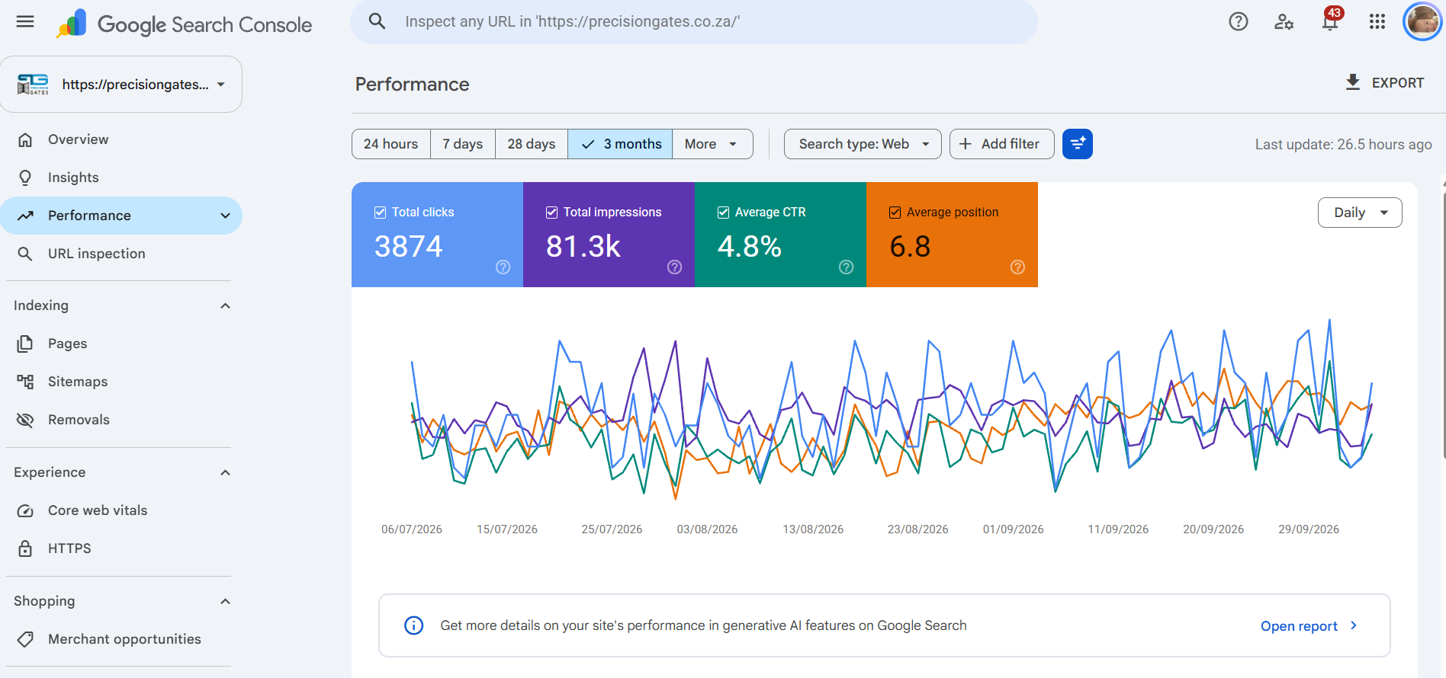Viewport: 1446px width, 678px height.
Task: Open Merchant opportunities in sidebar
Action: [x=121, y=639]
